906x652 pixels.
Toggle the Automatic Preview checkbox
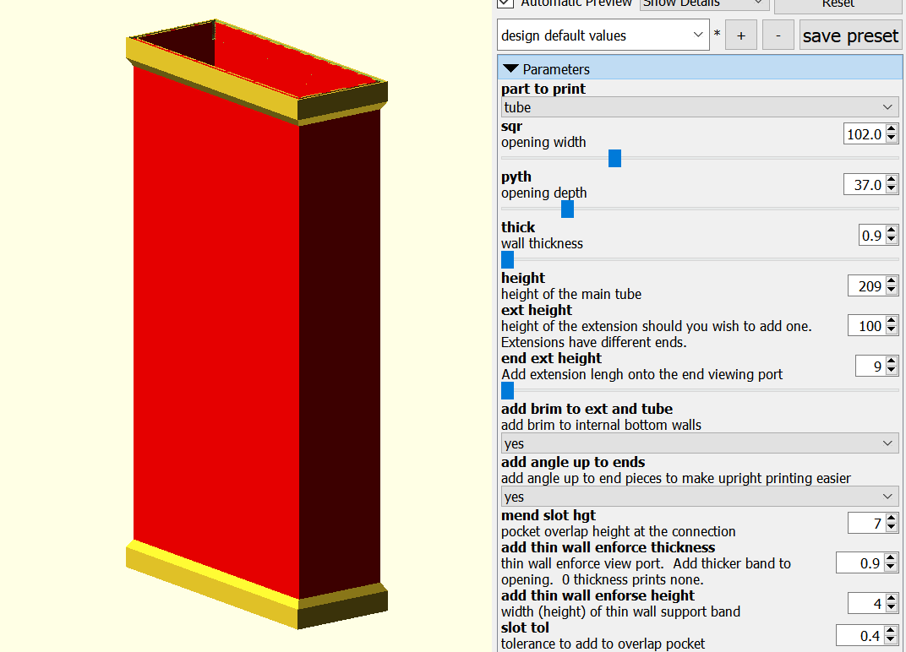[x=505, y=4]
